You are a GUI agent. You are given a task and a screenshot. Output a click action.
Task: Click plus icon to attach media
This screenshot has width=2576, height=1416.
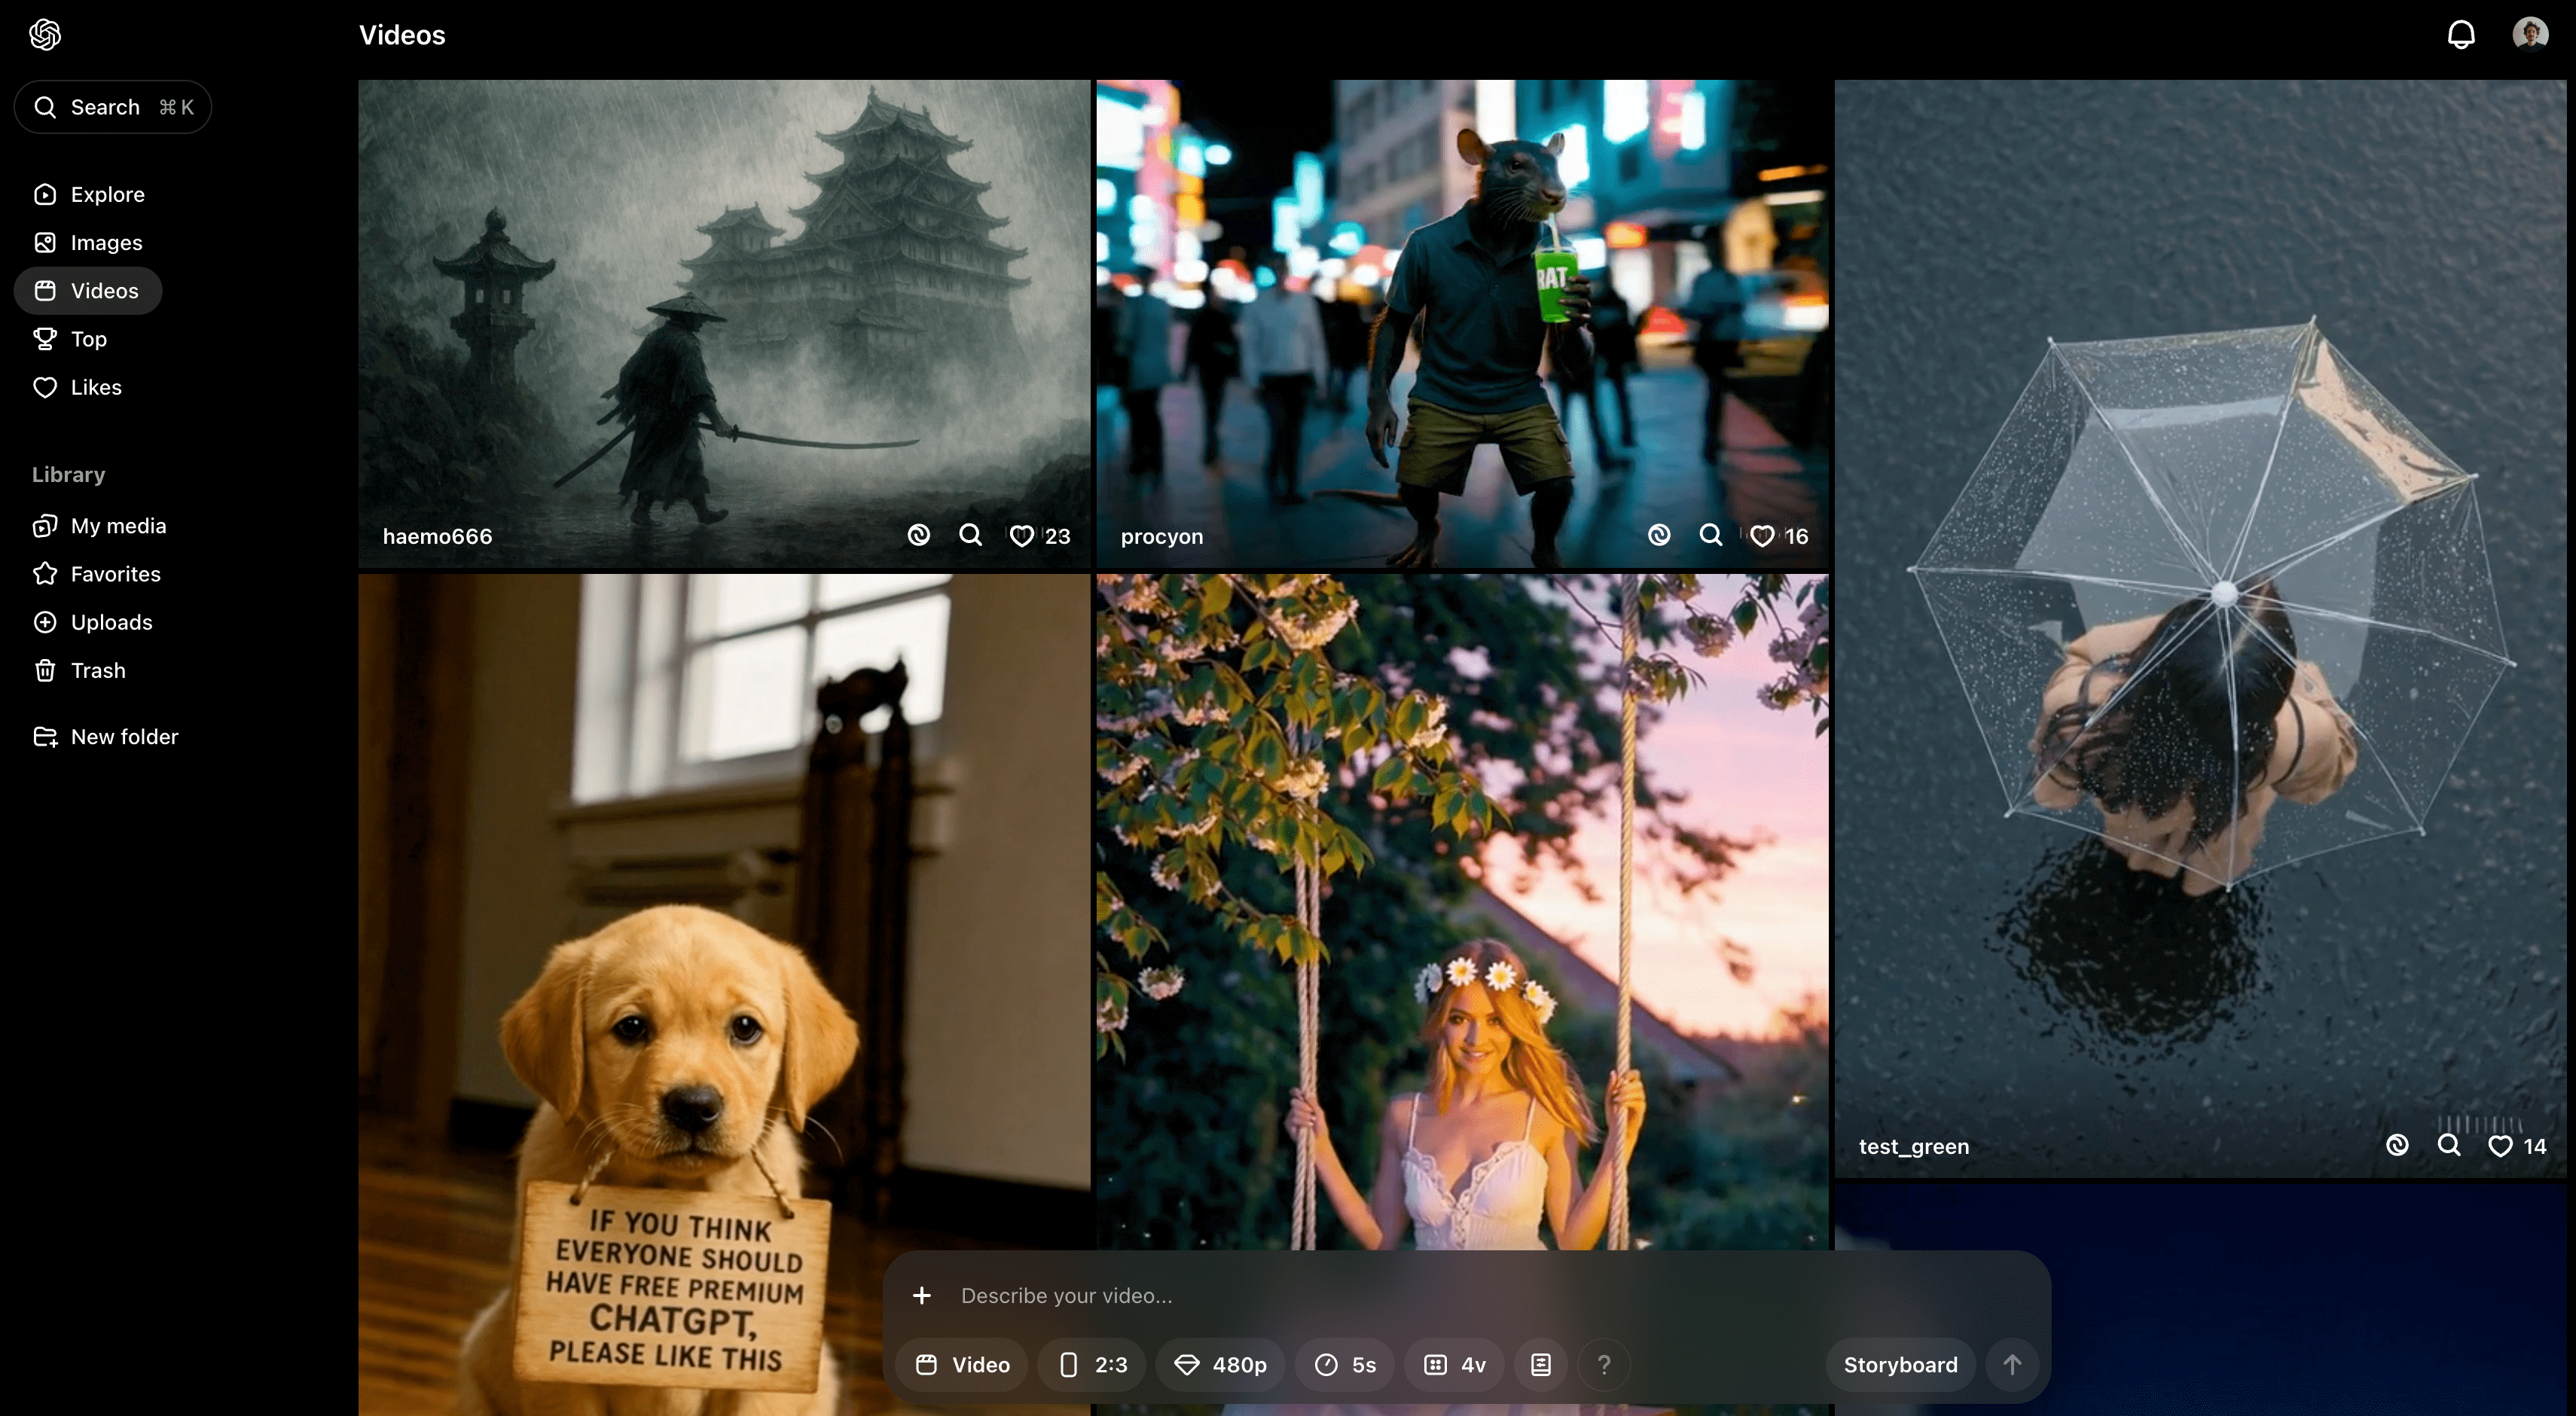(922, 1296)
